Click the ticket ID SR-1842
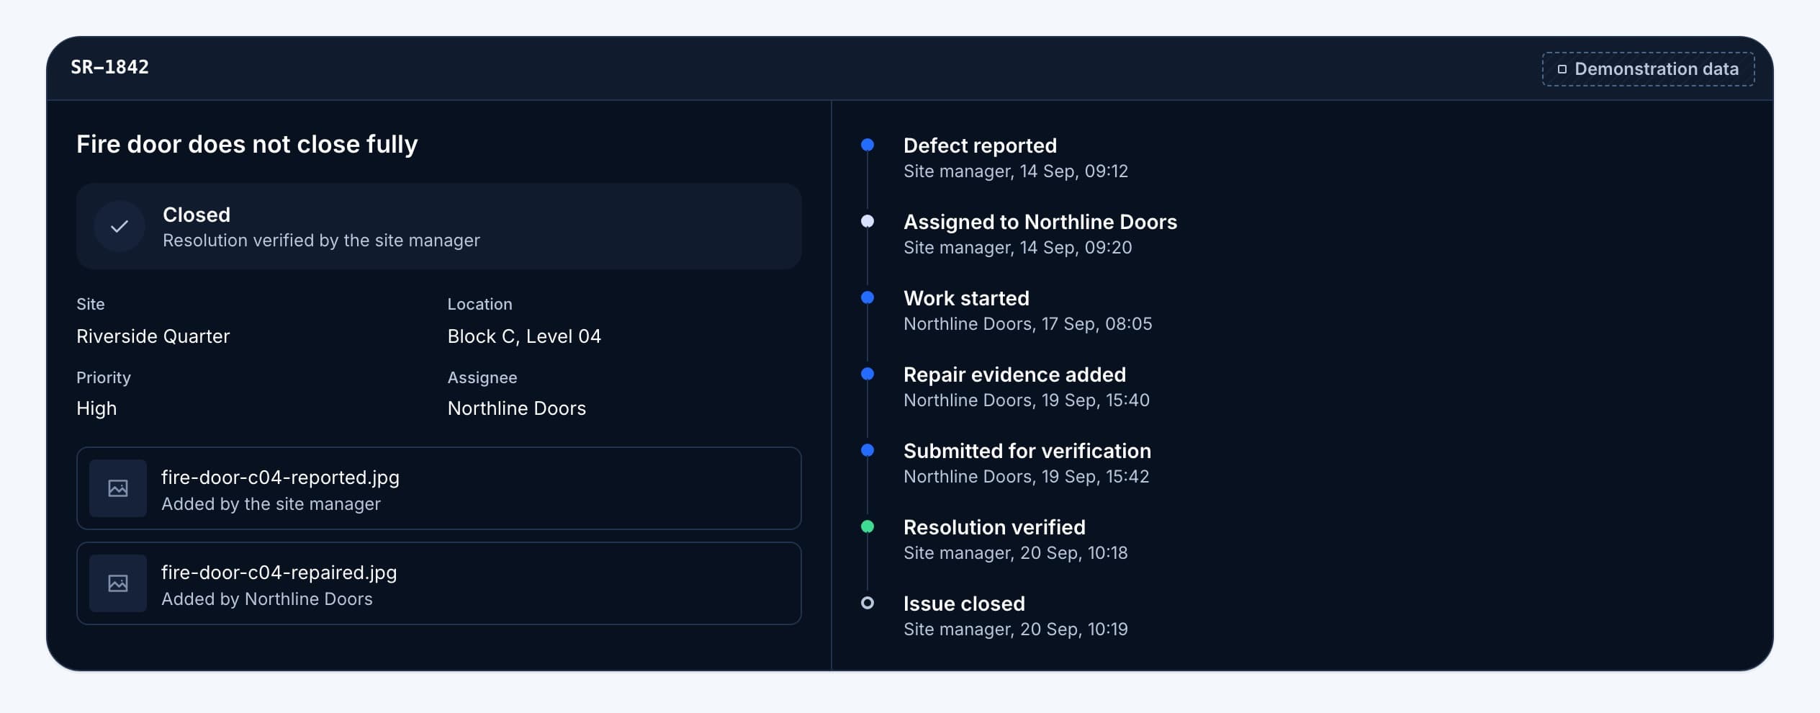This screenshot has width=1820, height=713. click(x=110, y=67)
